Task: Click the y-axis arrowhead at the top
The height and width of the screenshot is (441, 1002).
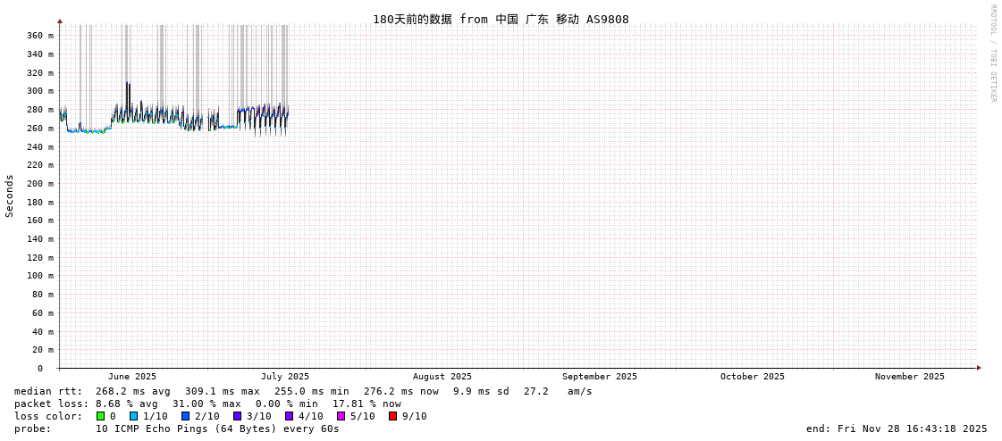Action: point(60,21)
